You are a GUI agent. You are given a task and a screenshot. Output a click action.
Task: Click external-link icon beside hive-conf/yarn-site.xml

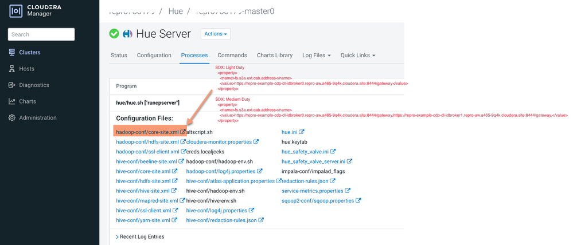pos(175,220)
